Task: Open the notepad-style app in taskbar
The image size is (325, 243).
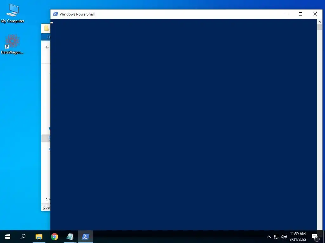Action: click(x=70, y=237)
